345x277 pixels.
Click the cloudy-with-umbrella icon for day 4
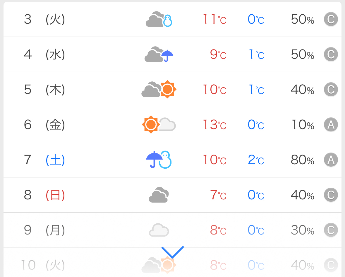point(159,54)
